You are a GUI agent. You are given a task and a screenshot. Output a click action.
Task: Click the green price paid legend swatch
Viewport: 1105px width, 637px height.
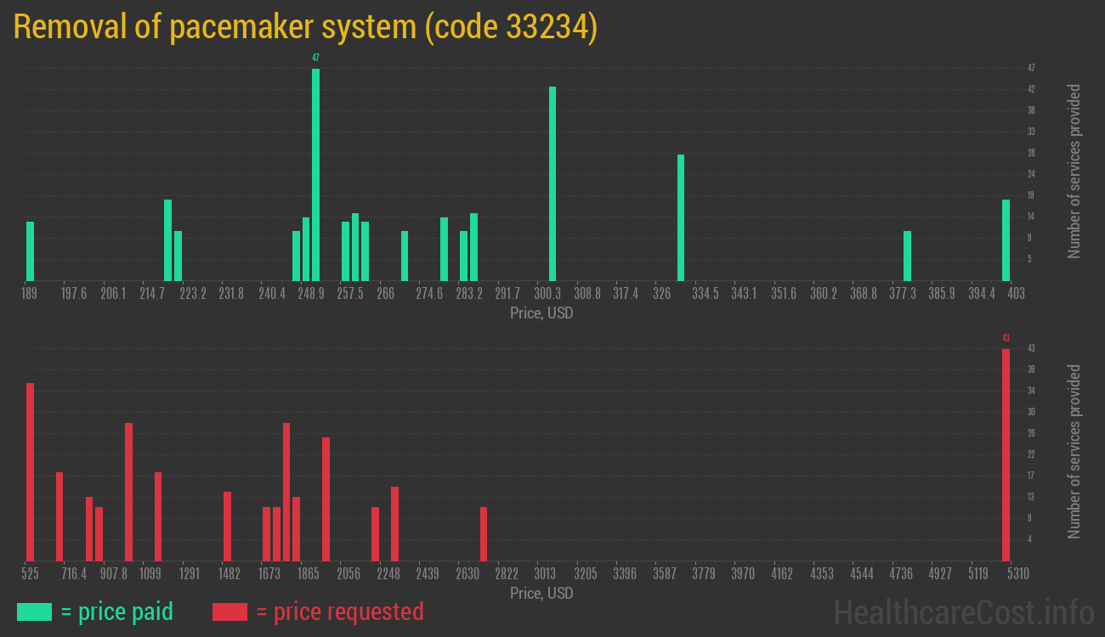34,612
